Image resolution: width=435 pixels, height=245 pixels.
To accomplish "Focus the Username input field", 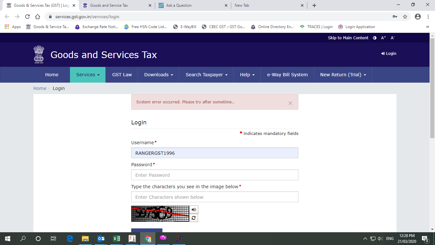I will [x=215, y=153].
